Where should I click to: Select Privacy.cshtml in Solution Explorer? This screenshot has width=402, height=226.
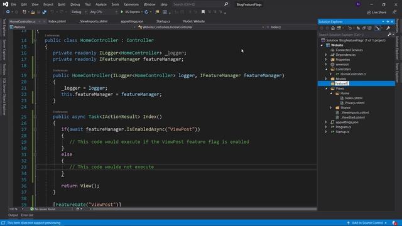354,103
